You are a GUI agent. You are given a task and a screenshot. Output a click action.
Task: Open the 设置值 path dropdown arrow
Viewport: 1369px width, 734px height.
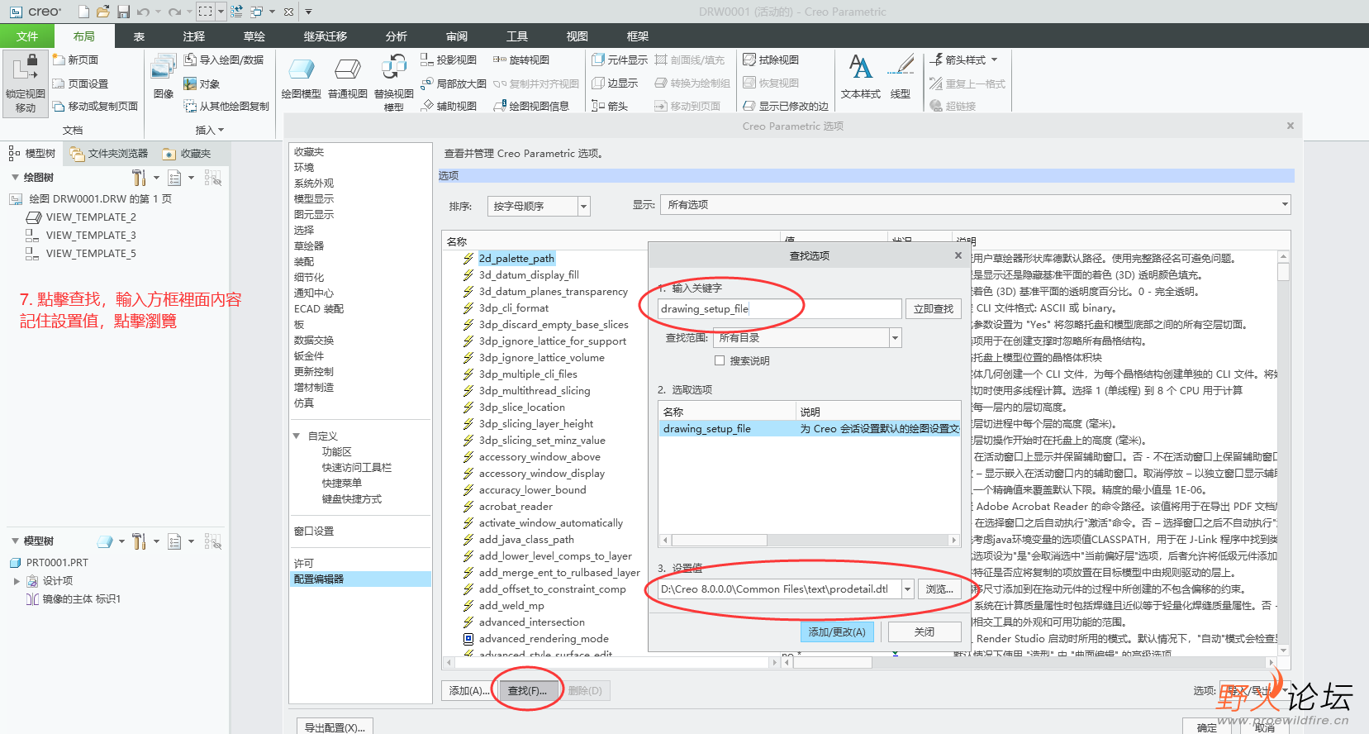(907, 589)
